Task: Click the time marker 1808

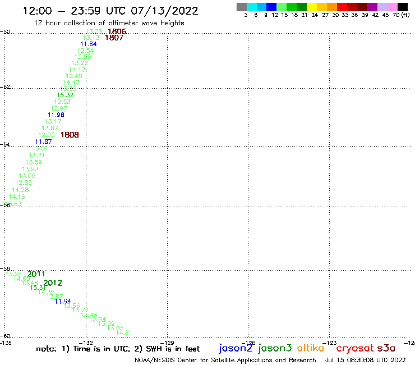Action: tap(70, 135)
